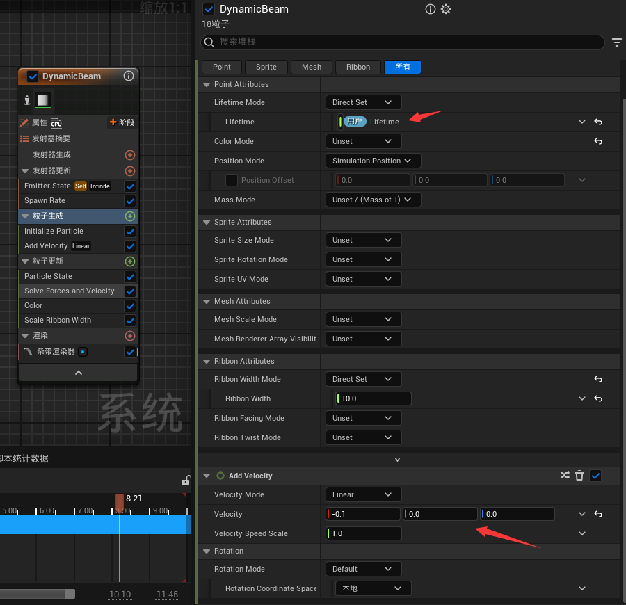Click the simulation target icon on the emitter node

[x=27, y=99]
